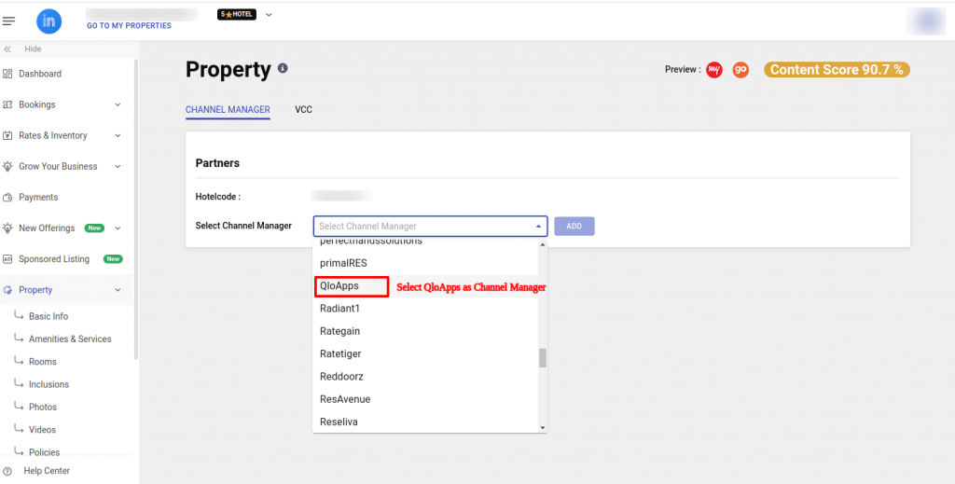
Task: Open the hamburger menu icon
Action: 8,21
